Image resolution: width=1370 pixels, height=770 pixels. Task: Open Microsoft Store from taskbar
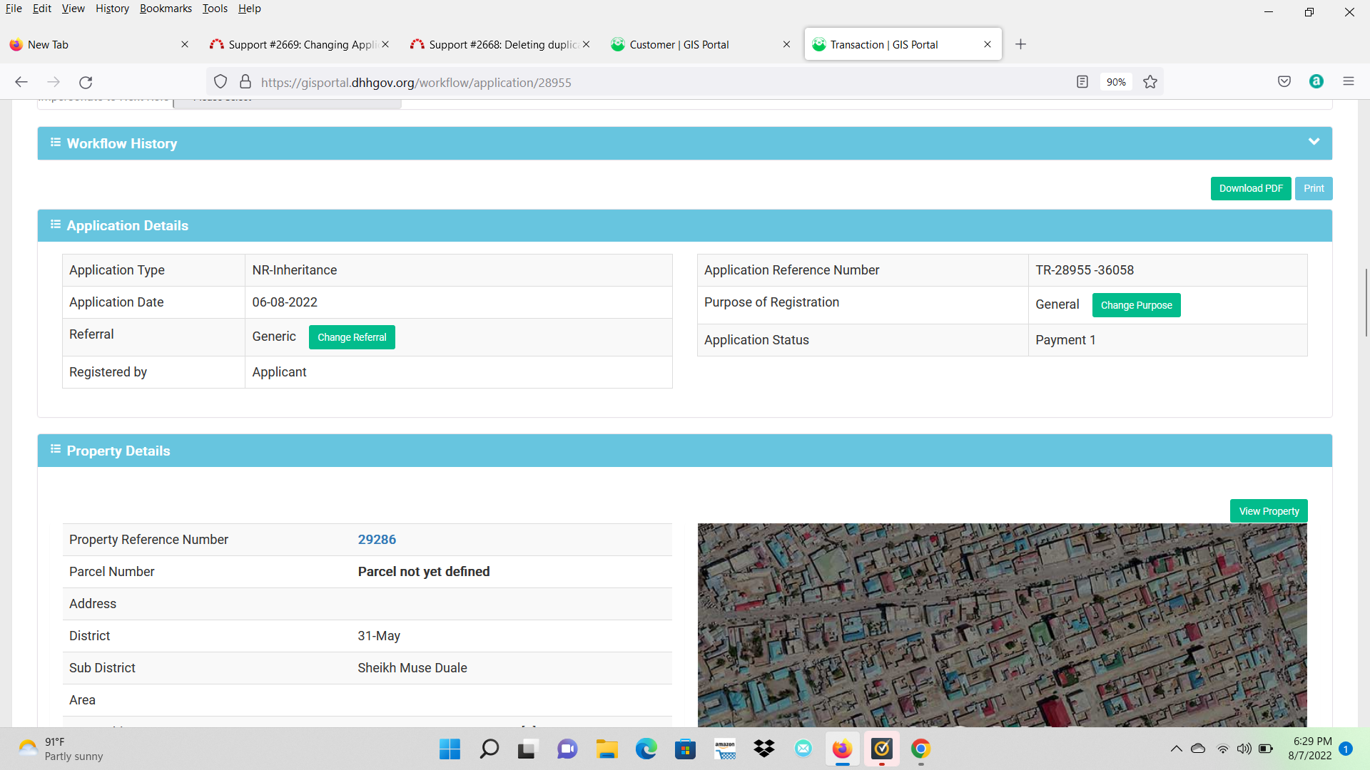point(685,749)
